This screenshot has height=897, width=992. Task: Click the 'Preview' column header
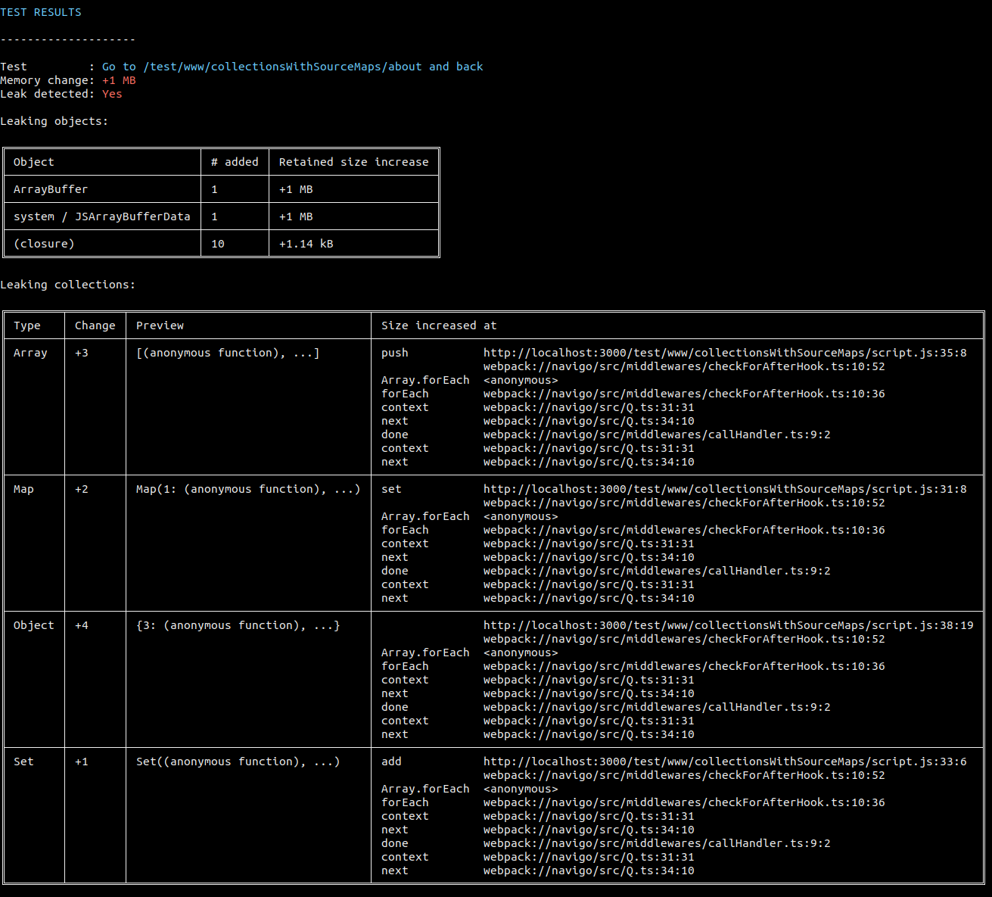160,325
